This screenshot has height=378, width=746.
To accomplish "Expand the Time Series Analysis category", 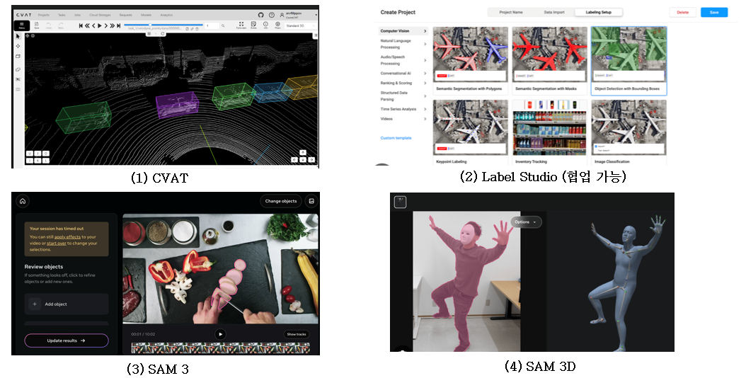I will [403, 109].
